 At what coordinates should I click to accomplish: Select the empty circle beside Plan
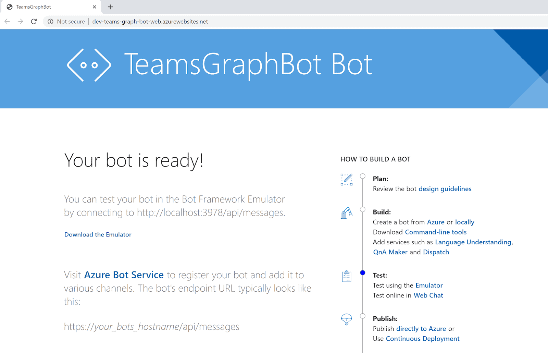point(363,176)
